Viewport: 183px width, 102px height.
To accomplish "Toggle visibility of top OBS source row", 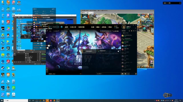I will 38,54.
